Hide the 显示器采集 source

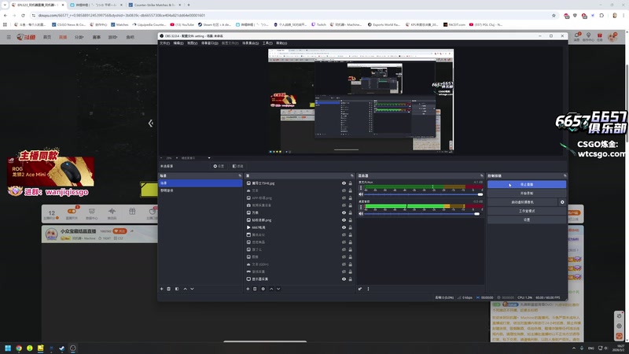[344, 279]
